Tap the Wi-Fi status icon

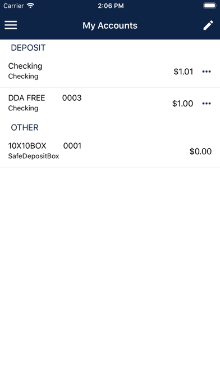tap(30, 6)
